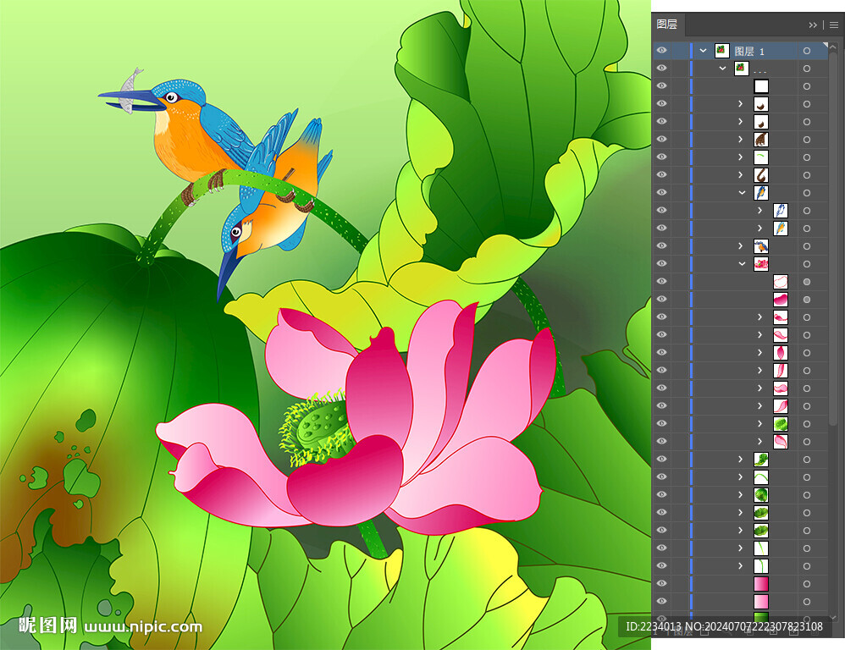Viewport: 845px width, 650px height.
Task: Click the white square path's target circle
Action: point(807,86)
